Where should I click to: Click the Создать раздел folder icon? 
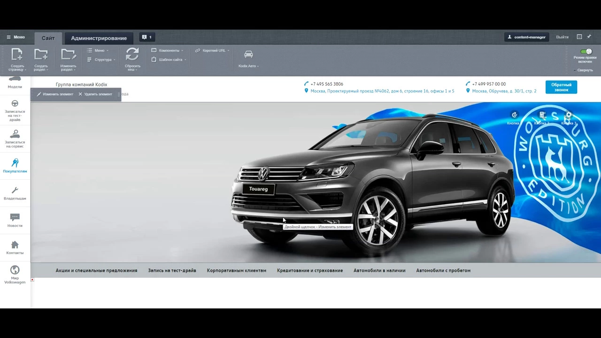(x=41, y=54)
